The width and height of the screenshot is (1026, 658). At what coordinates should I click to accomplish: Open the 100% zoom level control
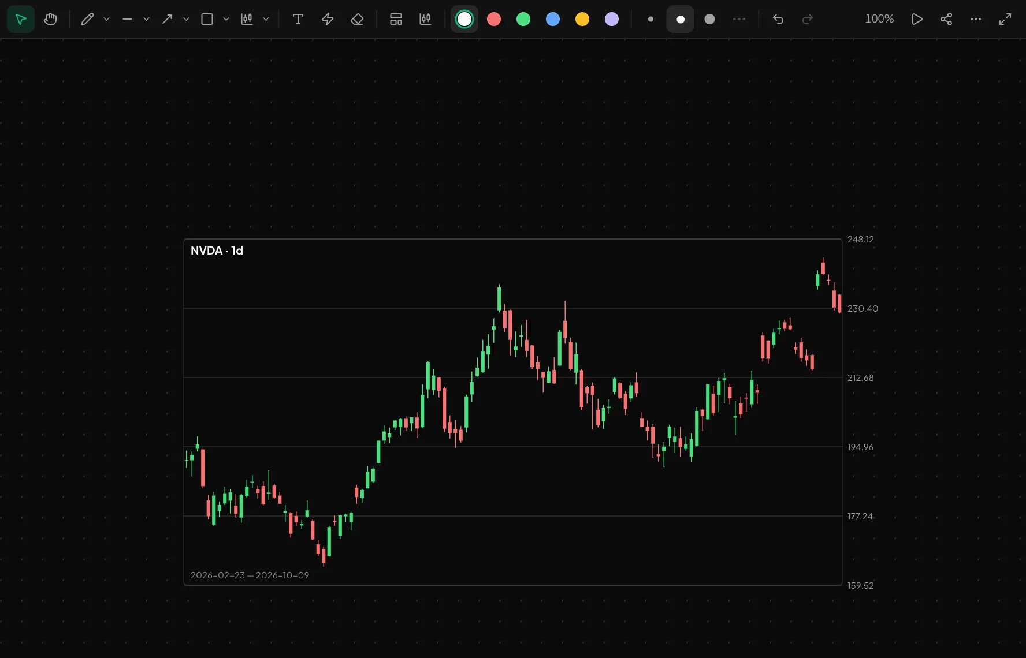(x=879, y=19)
